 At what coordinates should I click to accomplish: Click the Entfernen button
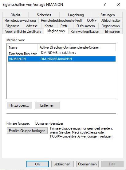tap(47, 105)
